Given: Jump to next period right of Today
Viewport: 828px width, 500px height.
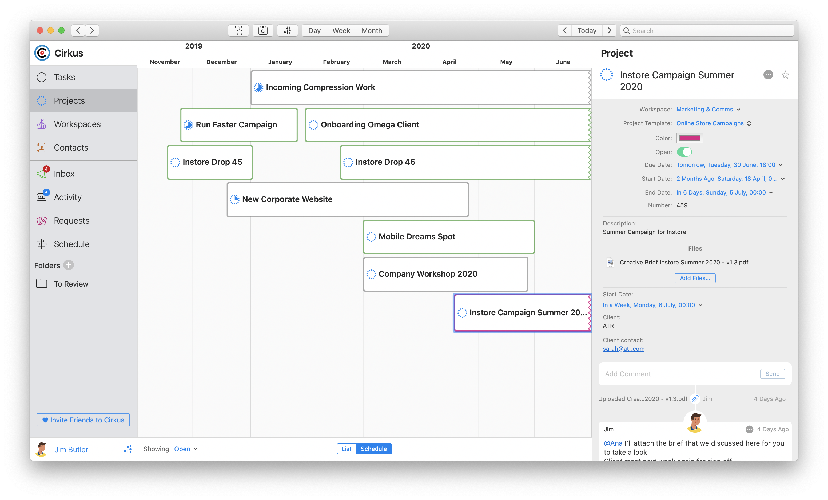Looking at the screenshot, I should (x=609, y=31).
